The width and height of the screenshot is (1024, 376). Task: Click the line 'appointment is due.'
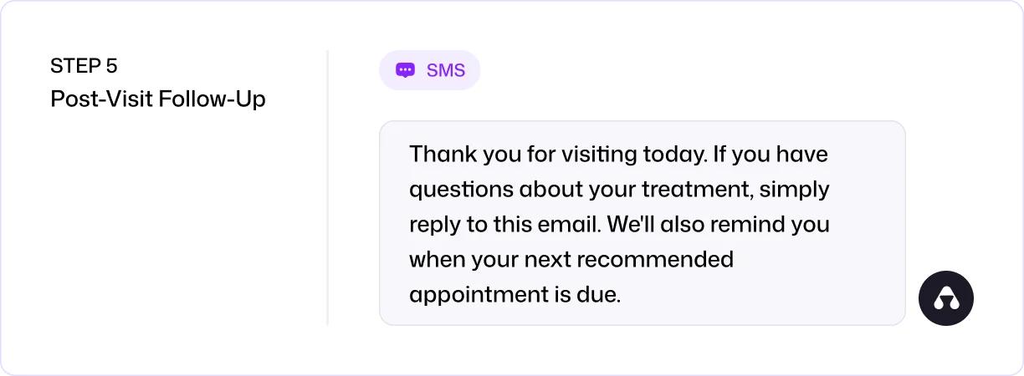click(x=515, y=295)
